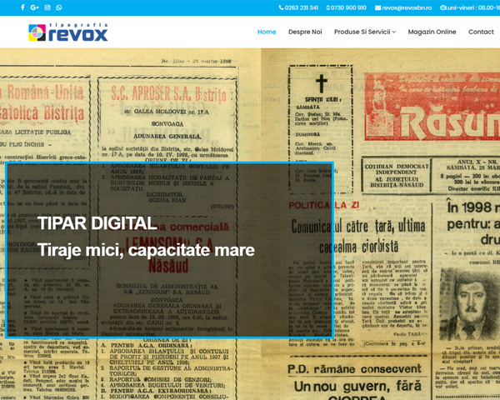Click the phone handset icon in top bar
Image resolution: width=500 pixels, height=400 pixels.
(281, 7)
